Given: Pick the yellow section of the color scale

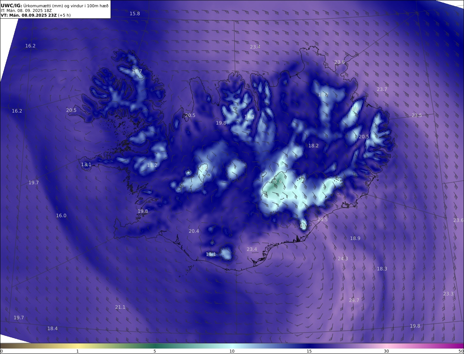Looking at the screenshot, I should (78, 346).
